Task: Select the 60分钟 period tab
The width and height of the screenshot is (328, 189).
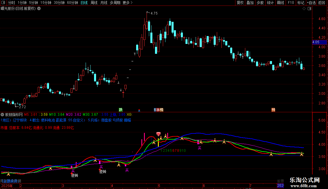Action: 73,3
